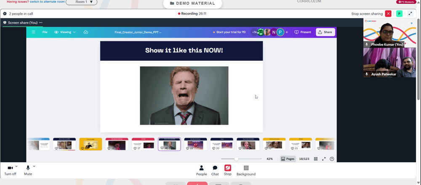Select page 18 current thumbnail
The width and height of the screenshot is (421, 185).
169,144
